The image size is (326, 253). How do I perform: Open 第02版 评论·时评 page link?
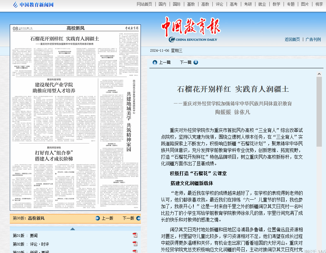point(31,244)
